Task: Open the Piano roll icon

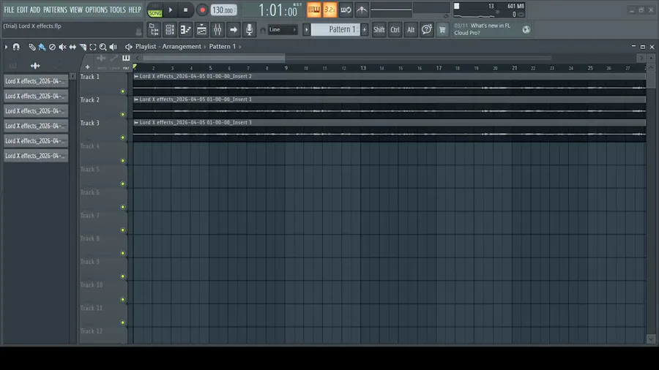Action: (185, 30)
